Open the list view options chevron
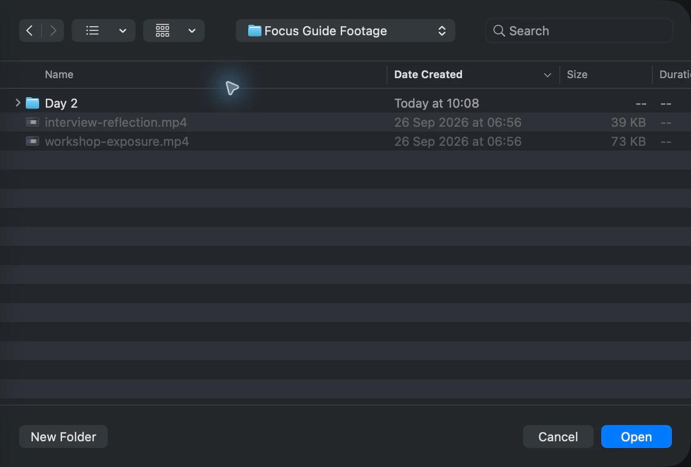The width and height of the screenshot is (691, 467). point(123,30)
